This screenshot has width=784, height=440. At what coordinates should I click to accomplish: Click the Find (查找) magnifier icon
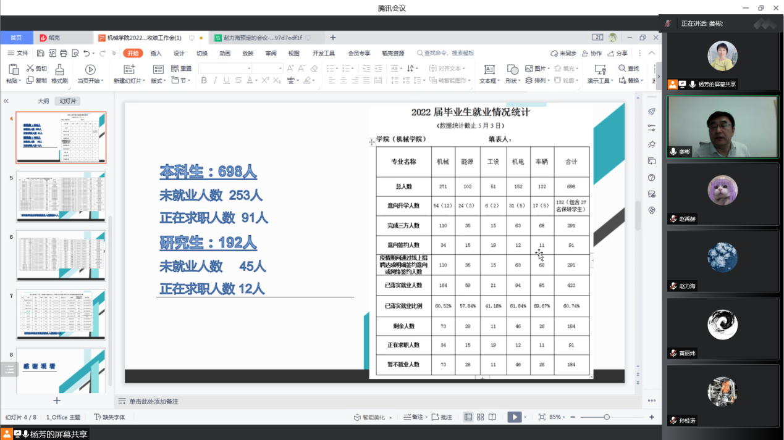[x=621, y=68]
